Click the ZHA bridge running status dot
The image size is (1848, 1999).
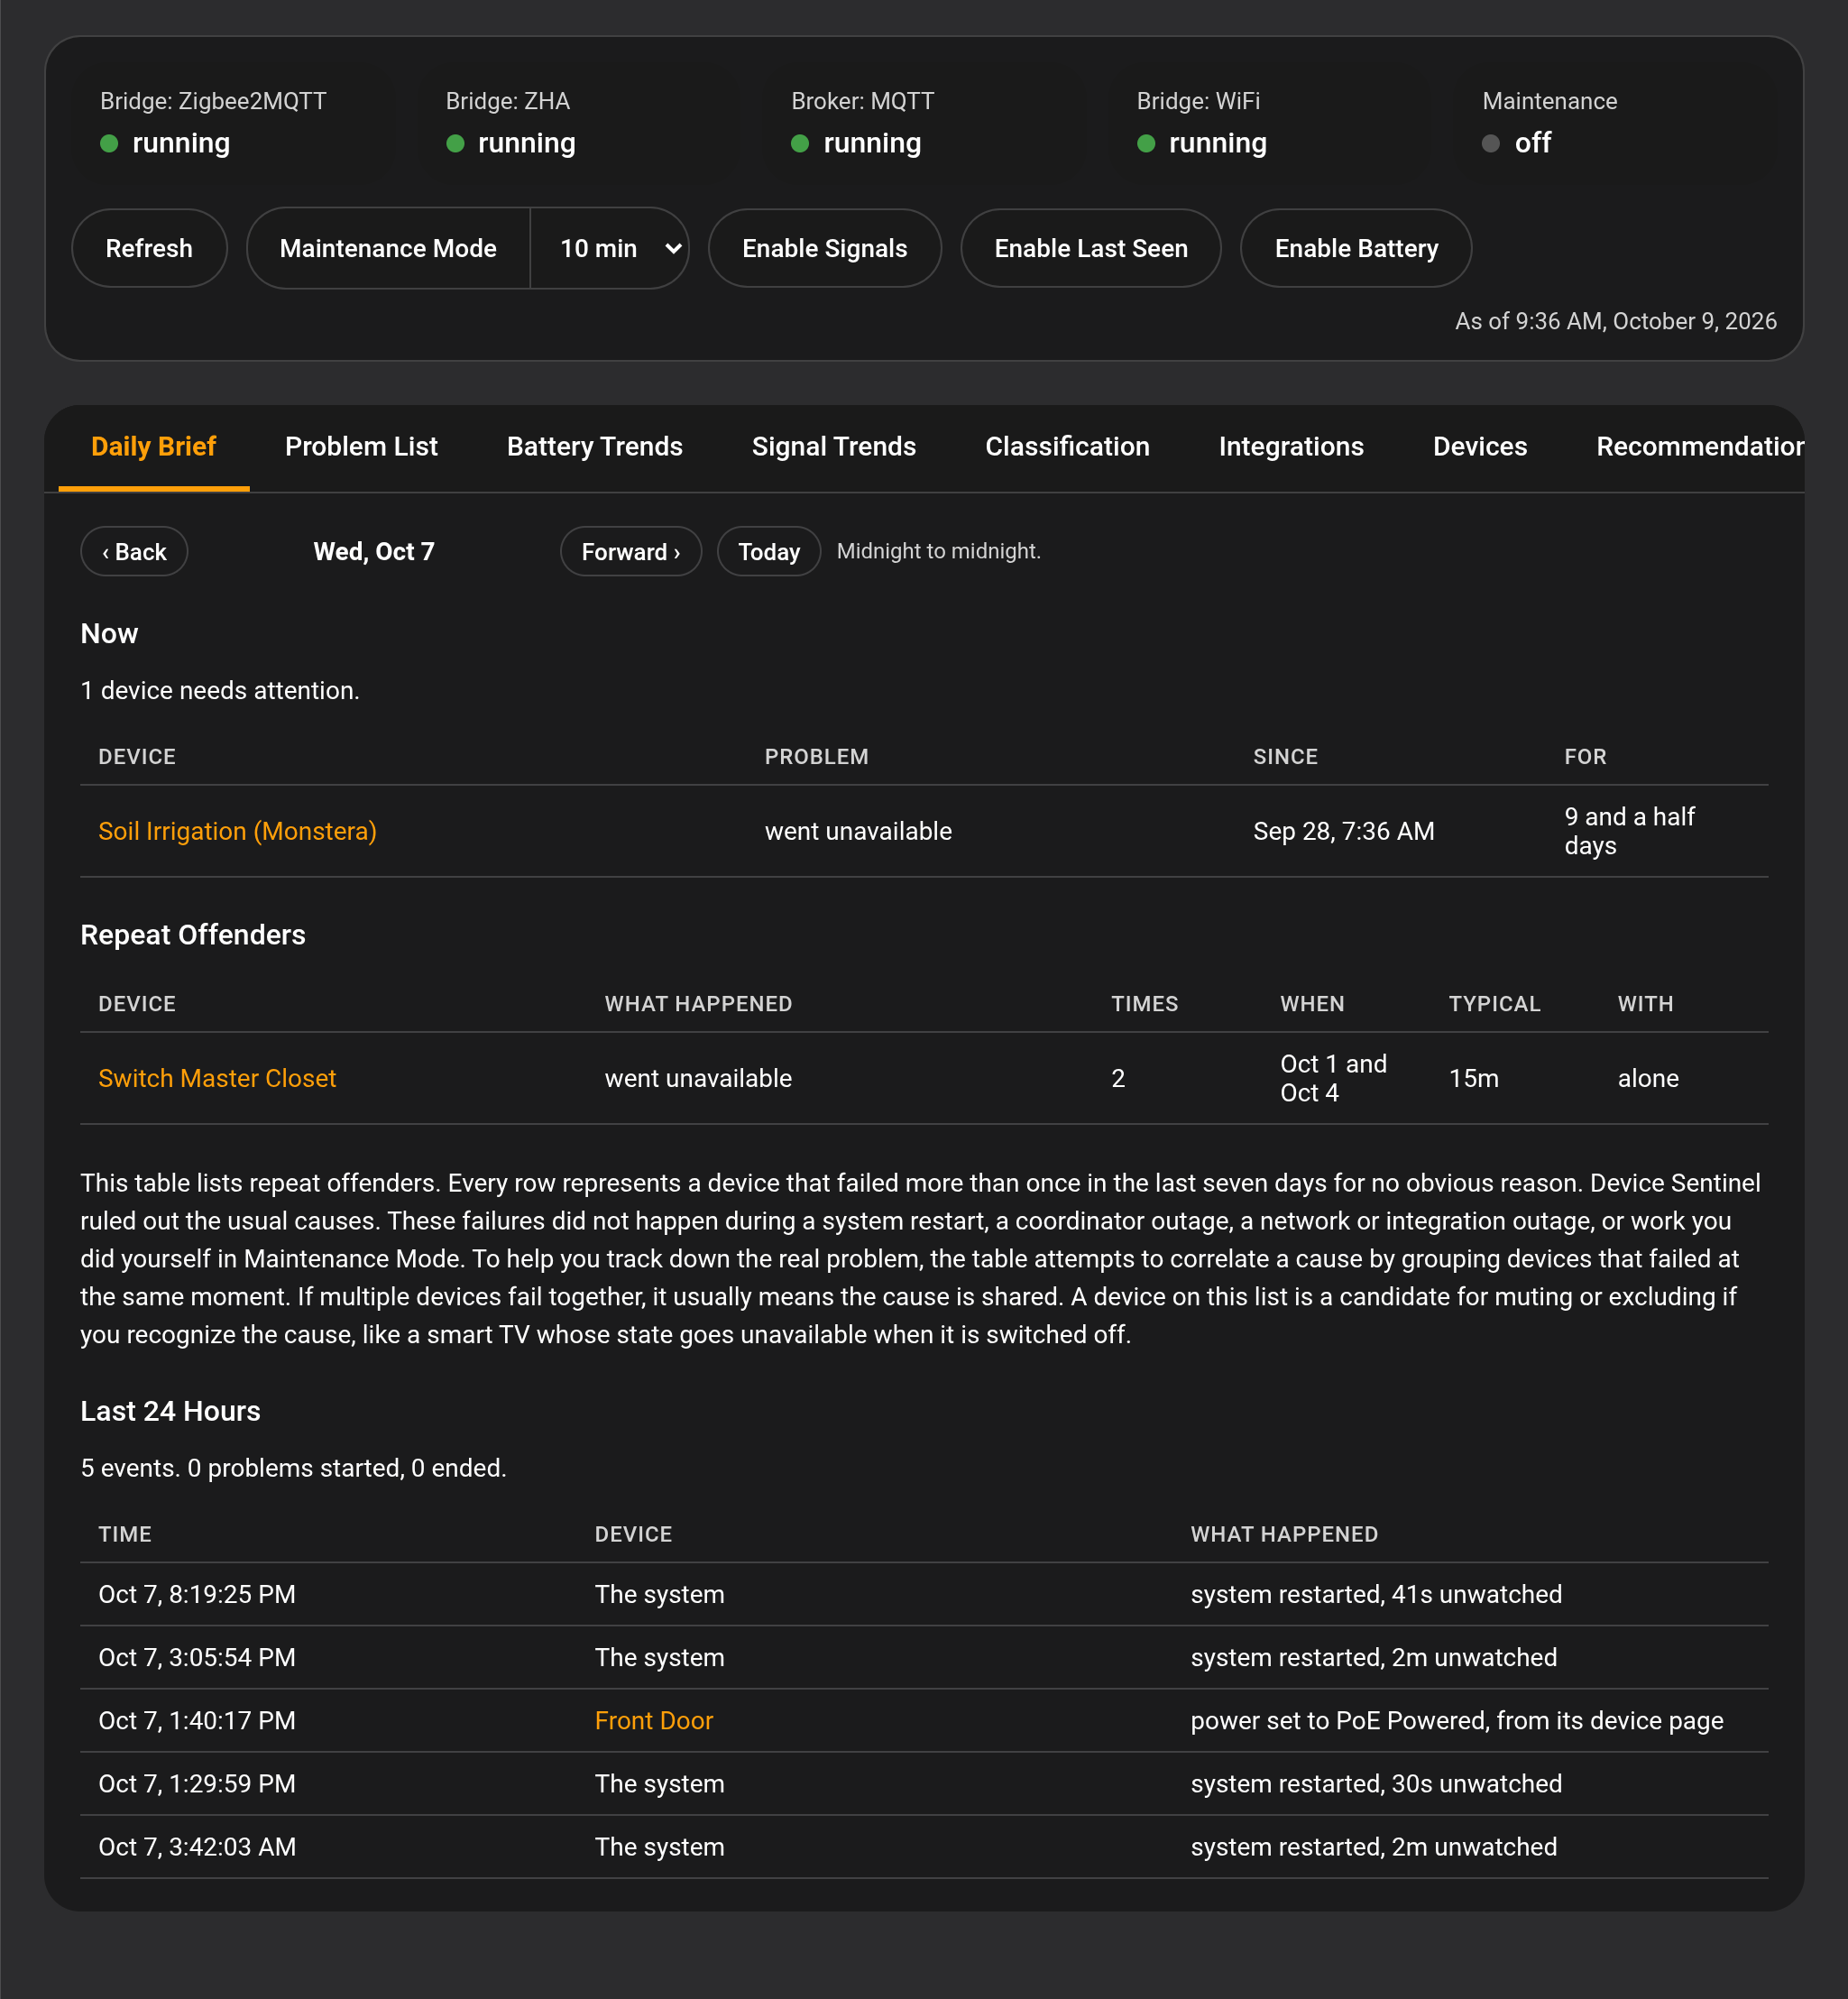455,144
